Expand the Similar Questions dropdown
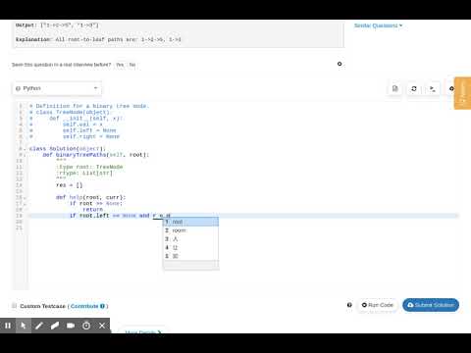The width and height of the screenshot is (471, 353). click(378, 25)
